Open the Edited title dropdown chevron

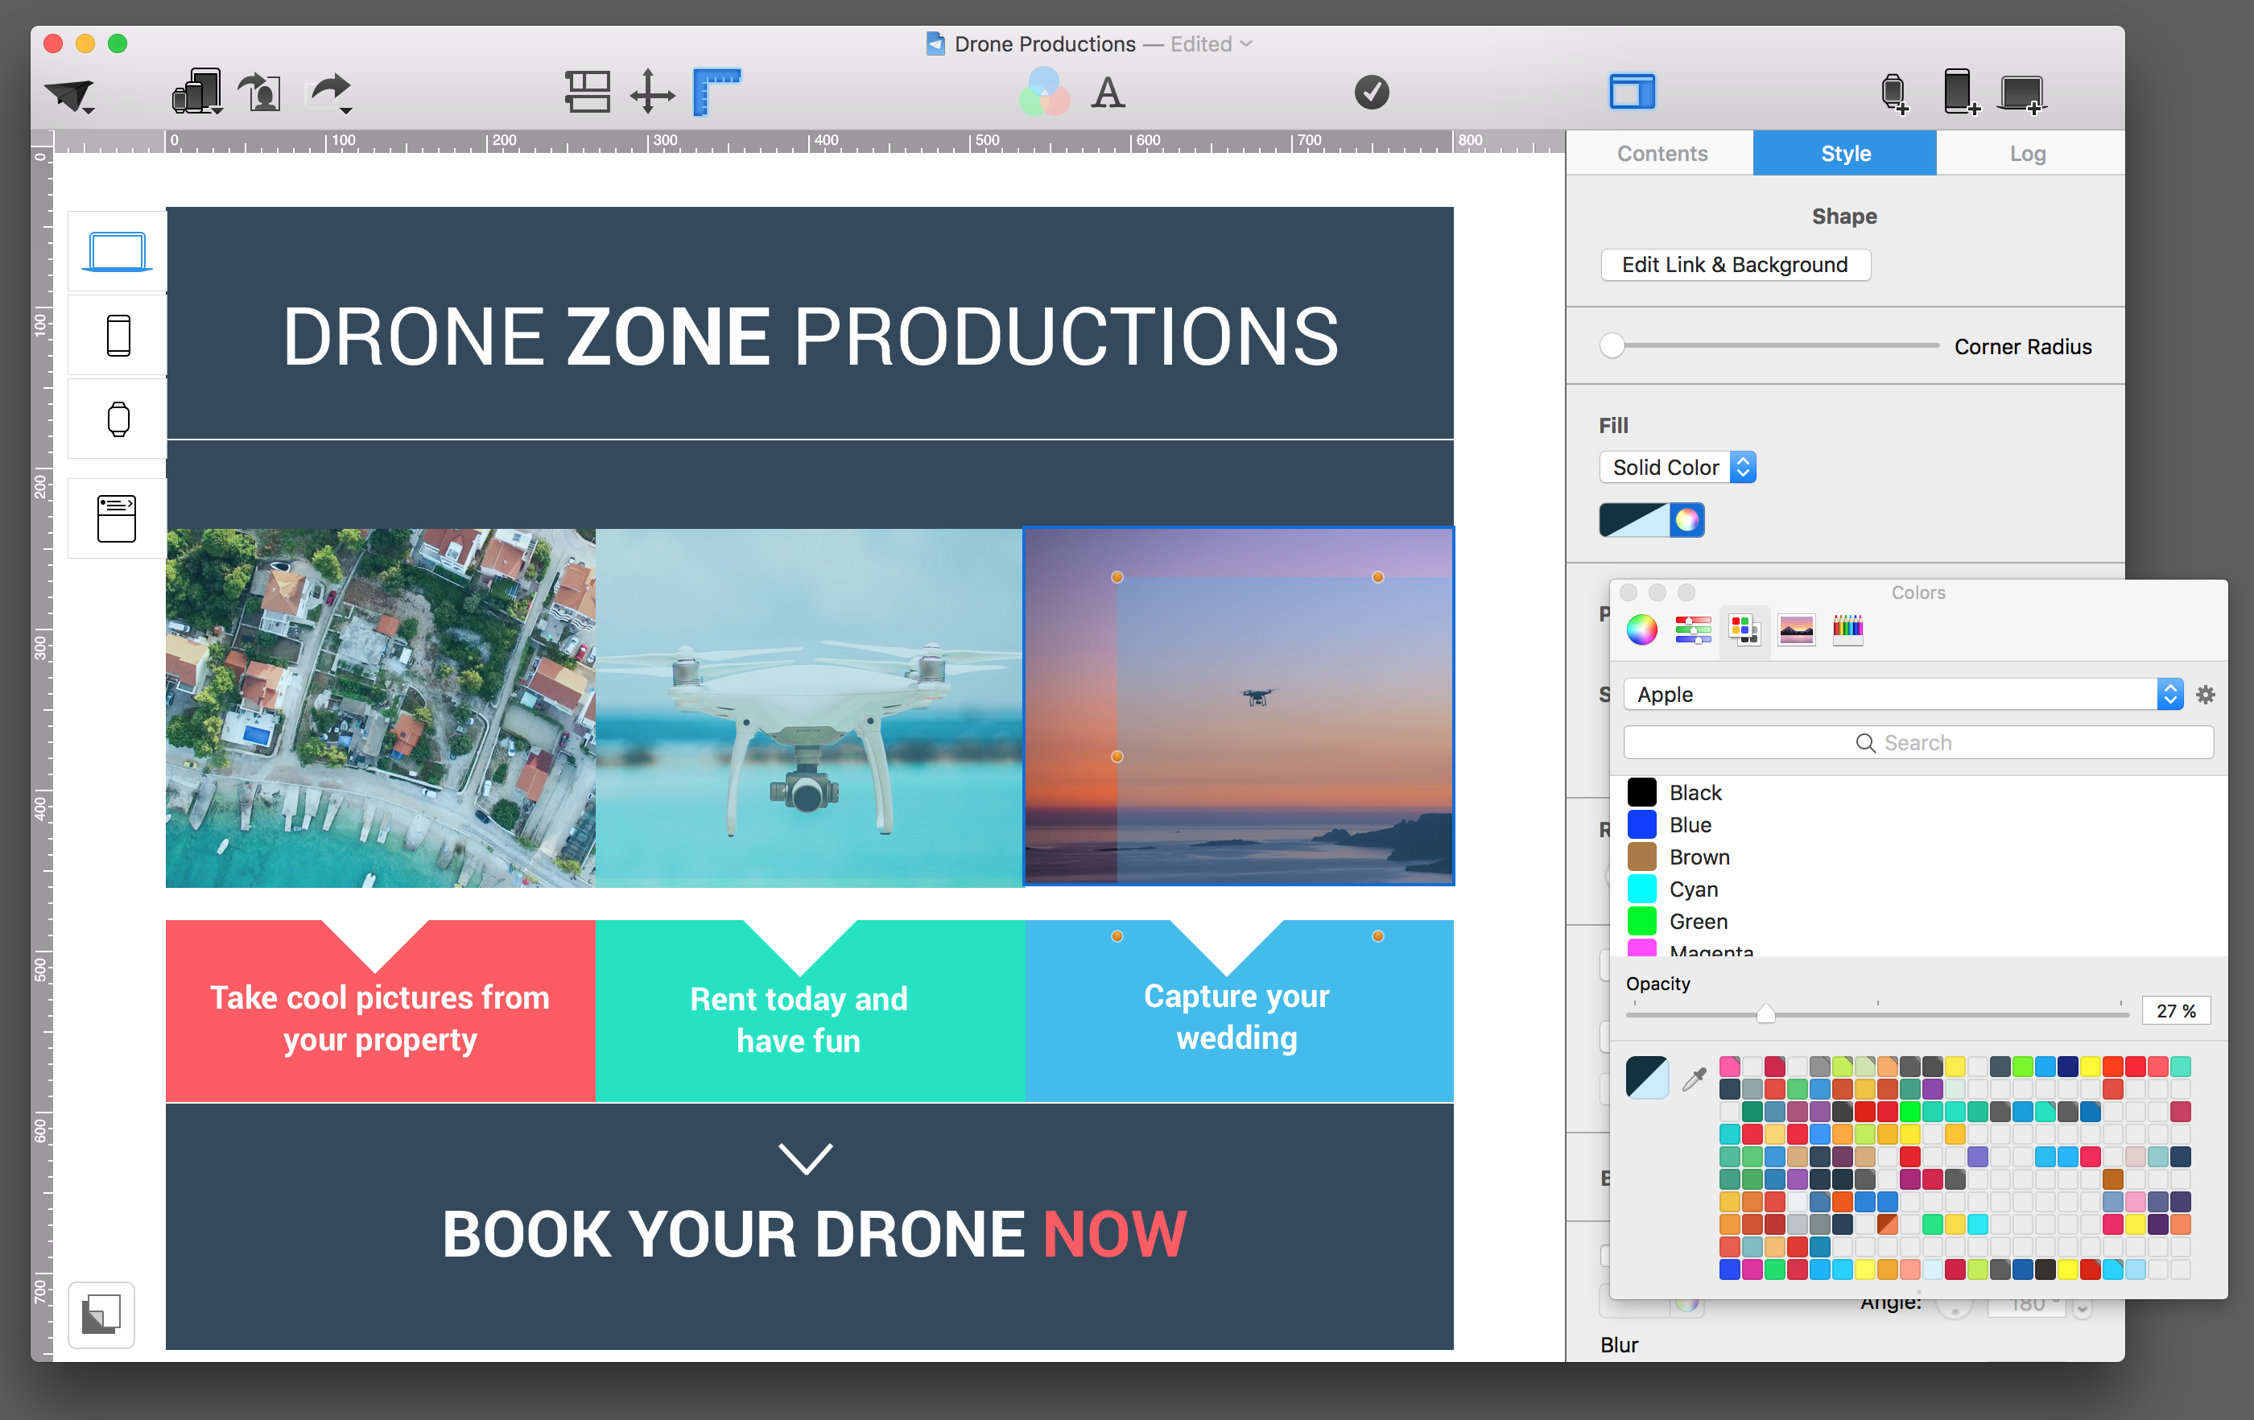pyautogui.click(x=1246, y=44)
